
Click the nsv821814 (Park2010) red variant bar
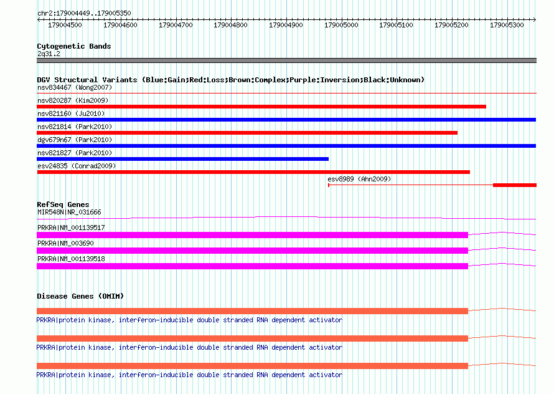tap(247, 133)
